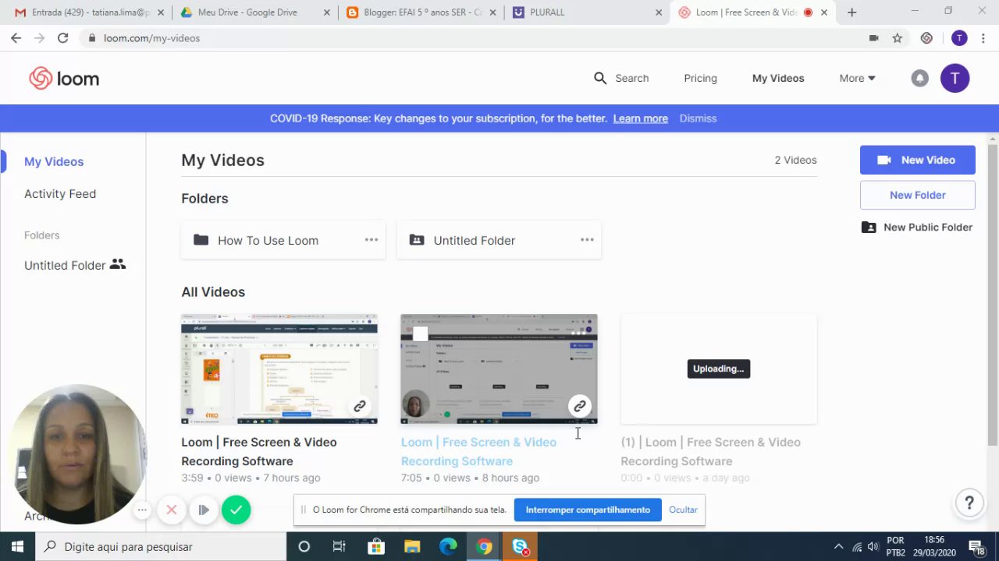999x561 pixels.
Task: Open Activity Feed in sidebar
Action: click(x=60, y=193)
